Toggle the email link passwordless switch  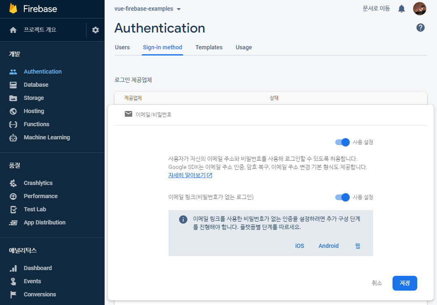[342, 197]
